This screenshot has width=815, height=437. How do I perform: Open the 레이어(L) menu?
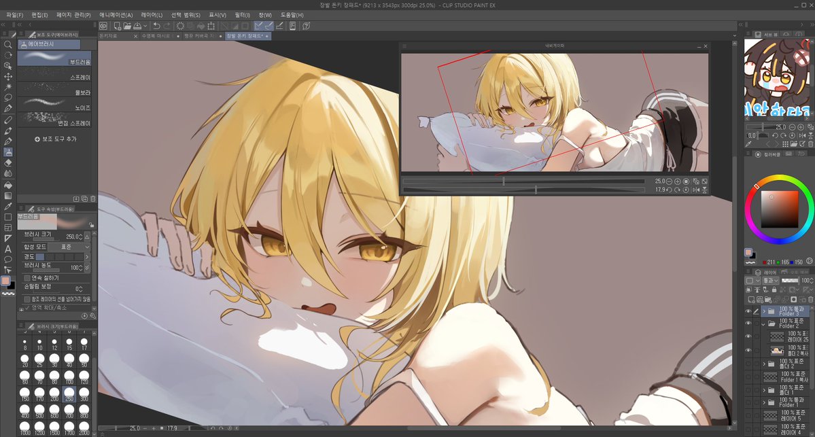[152, 15]
